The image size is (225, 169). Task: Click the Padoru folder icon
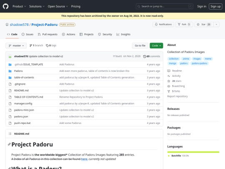coord(10,71)
